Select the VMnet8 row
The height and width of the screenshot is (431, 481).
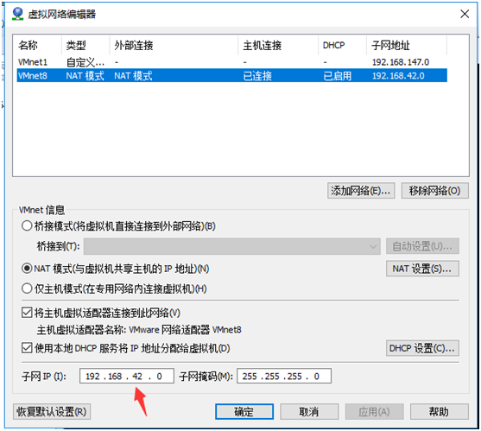pos(232,75)
